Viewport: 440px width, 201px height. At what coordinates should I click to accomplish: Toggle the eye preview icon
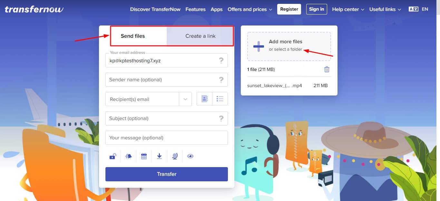click(190, 156)
